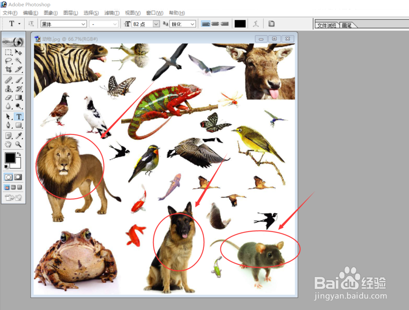The height and width of the screenshot is (310, 409).
Task: Switch to Quick Mask mode
Action: click(18, 177)
